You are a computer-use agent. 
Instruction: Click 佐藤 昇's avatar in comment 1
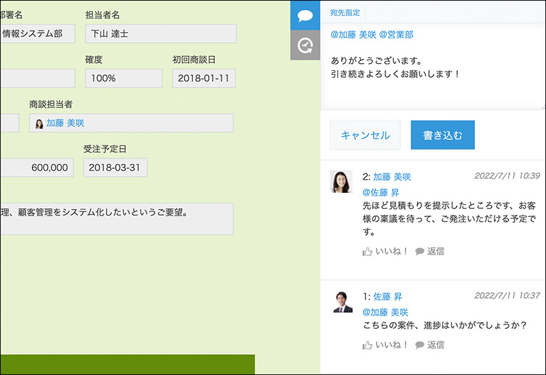click(343, 302)
